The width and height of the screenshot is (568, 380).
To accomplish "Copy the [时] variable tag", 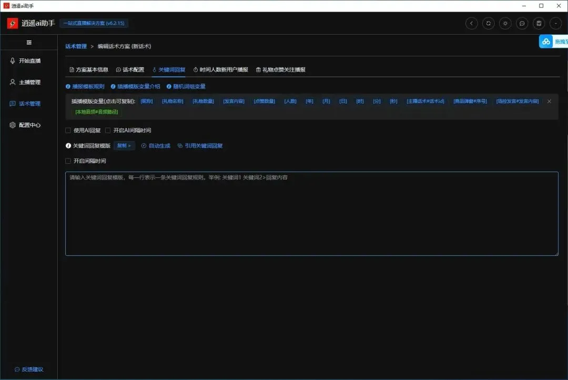I will [360, 101].
